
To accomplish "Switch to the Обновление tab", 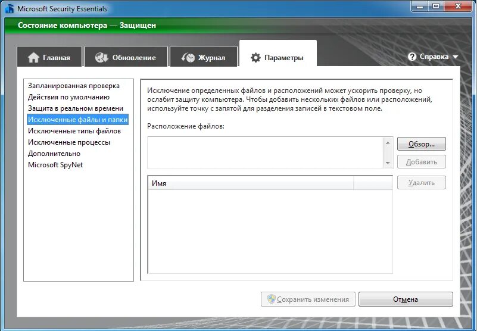I will point(126,57).
